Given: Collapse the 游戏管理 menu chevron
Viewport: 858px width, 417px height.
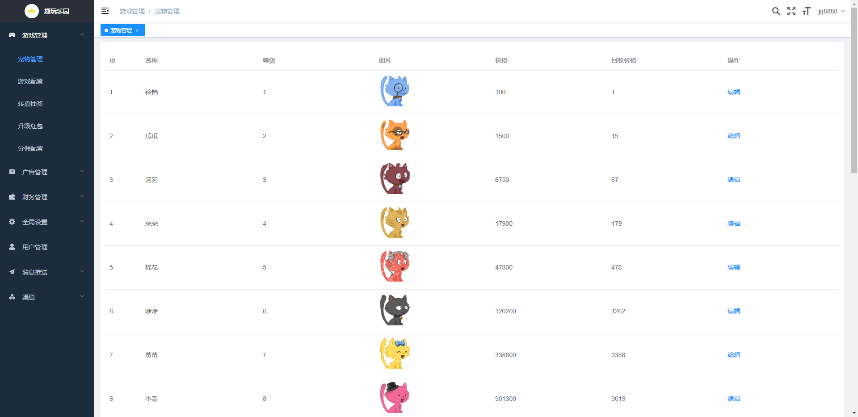Looking at the screenshot, I should tap(82, 35).
